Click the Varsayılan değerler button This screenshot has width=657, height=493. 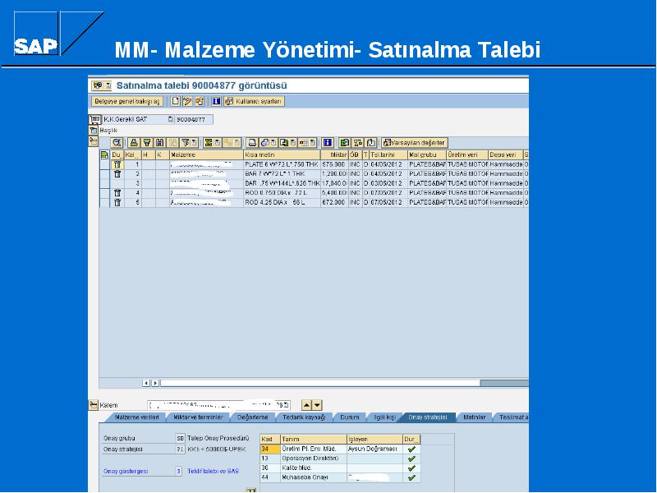coord(415,142)
